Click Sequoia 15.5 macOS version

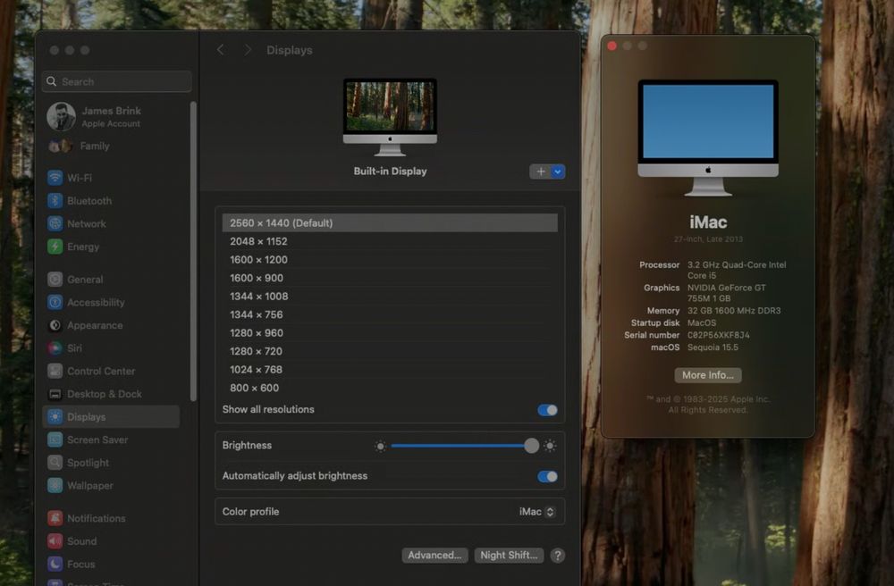point(713,347)
